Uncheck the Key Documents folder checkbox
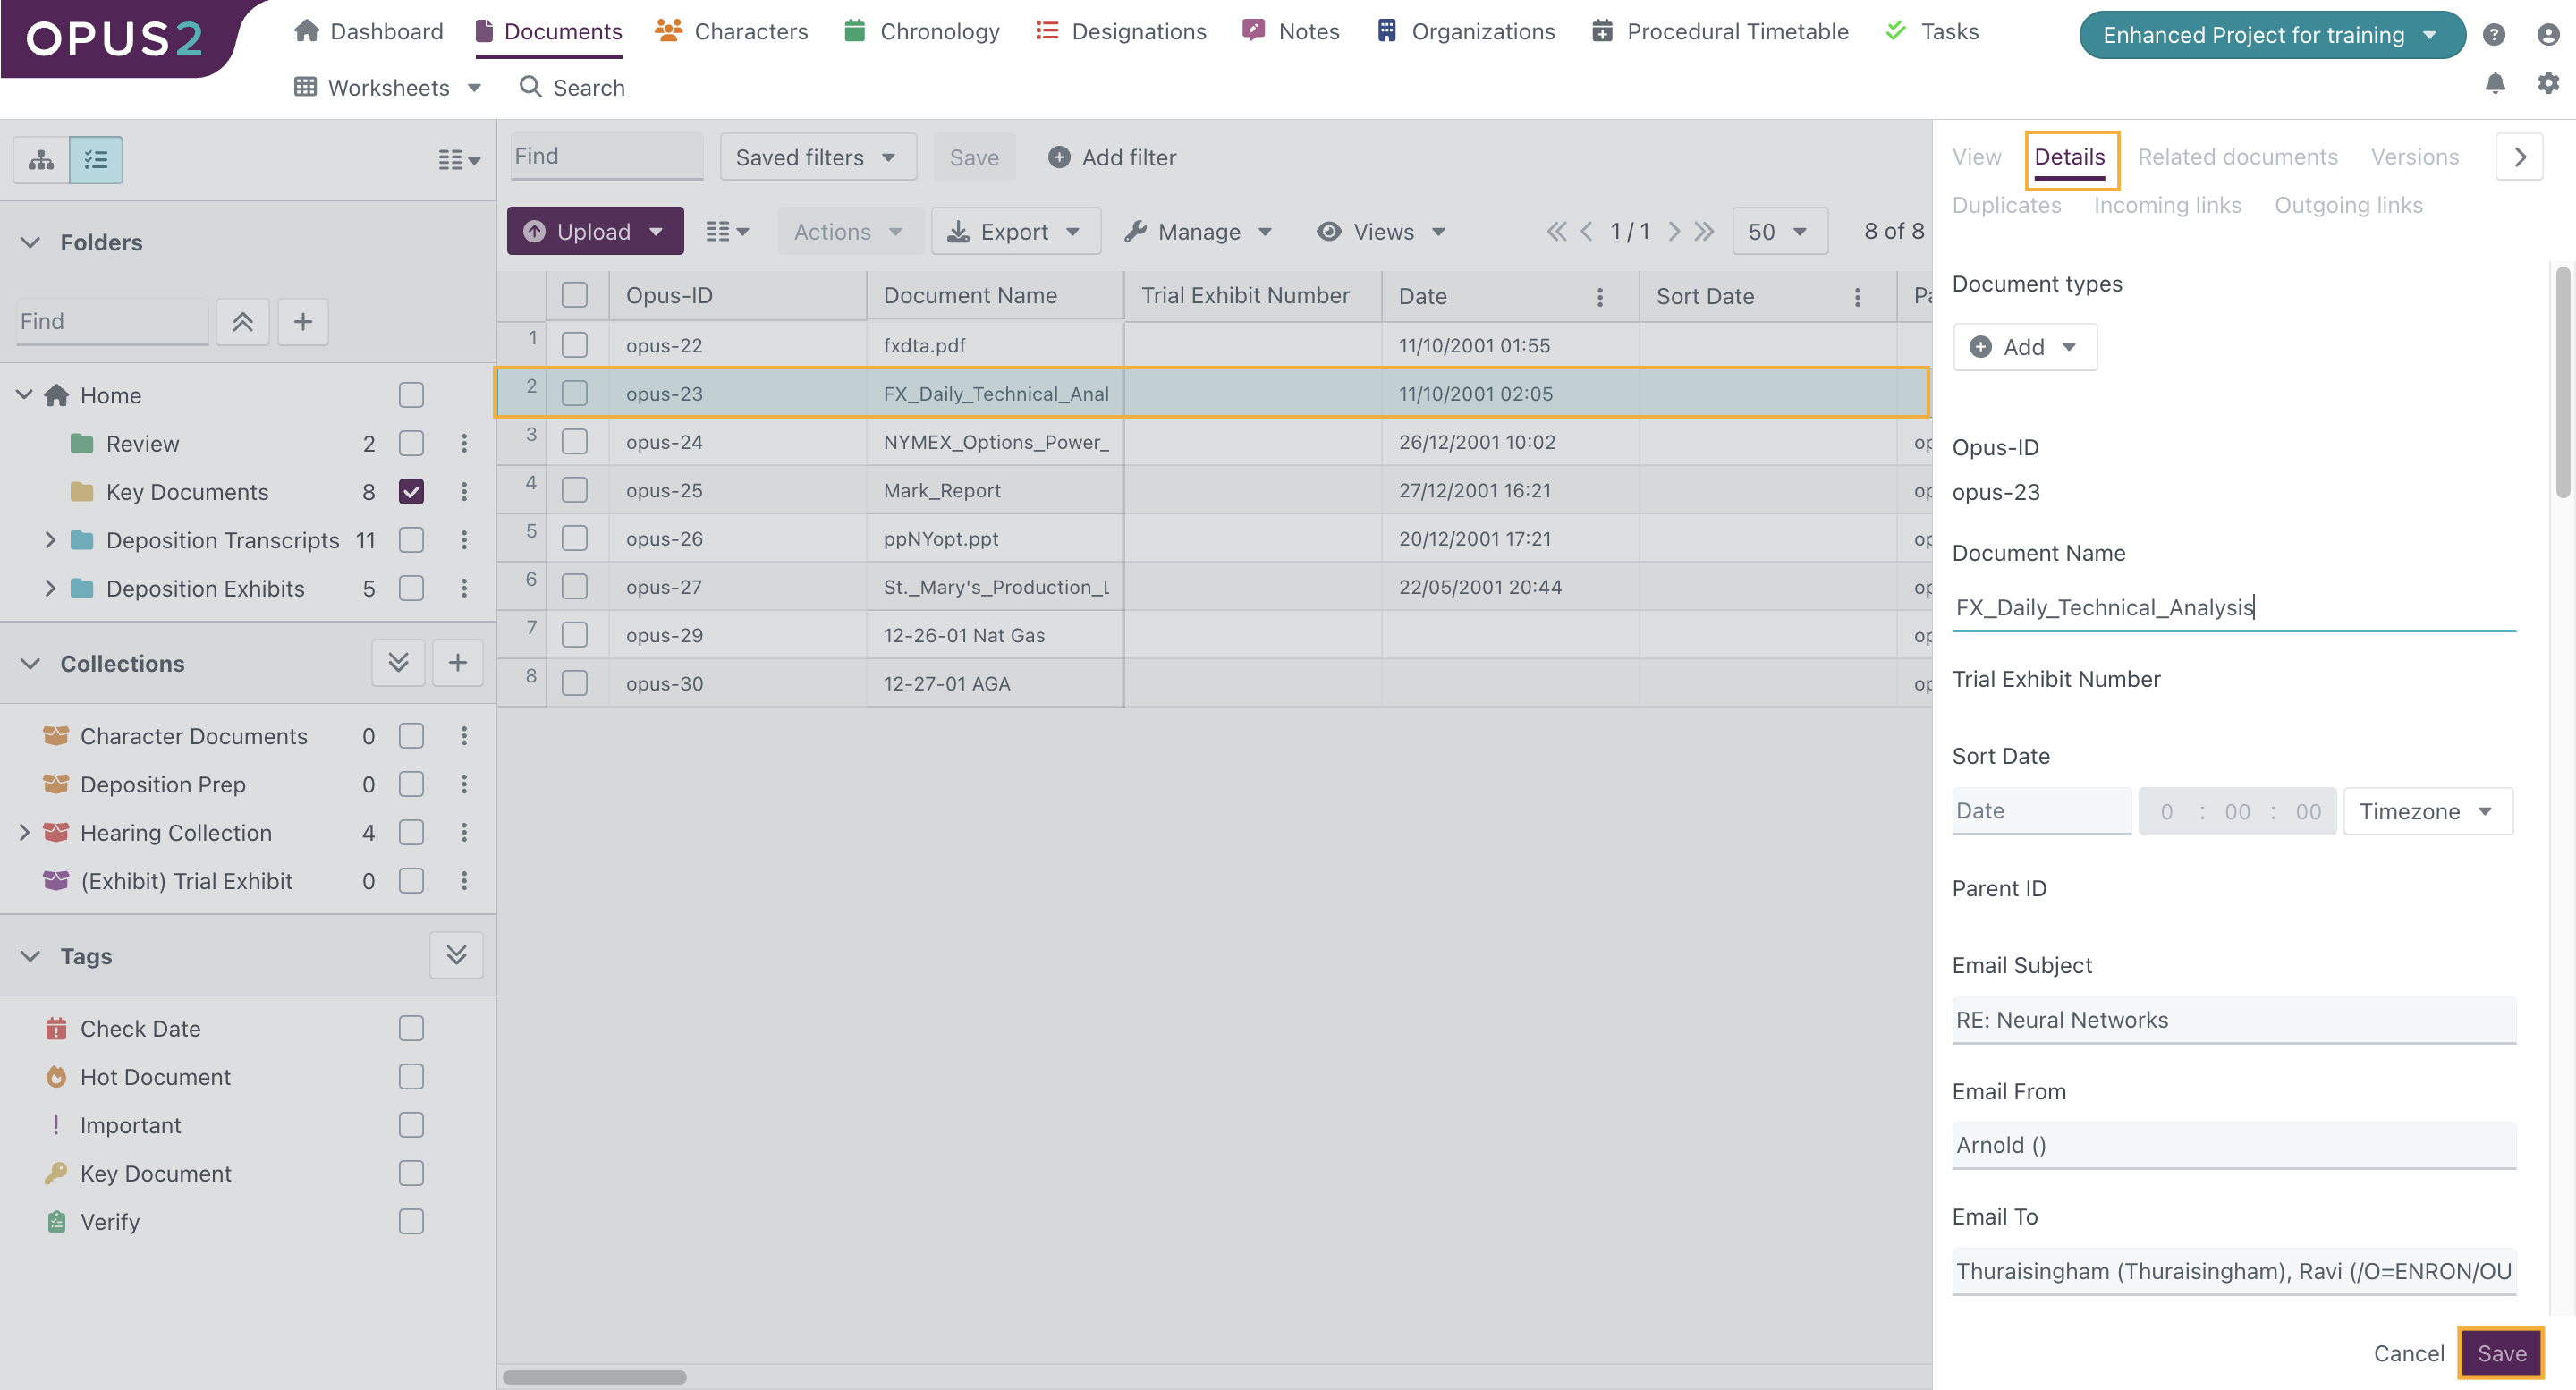Screen dimensions: 2576x1390 (x=411, y=492)
